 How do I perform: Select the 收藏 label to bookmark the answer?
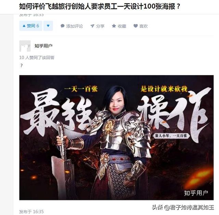pyautogui.click(x=122, y=26)
